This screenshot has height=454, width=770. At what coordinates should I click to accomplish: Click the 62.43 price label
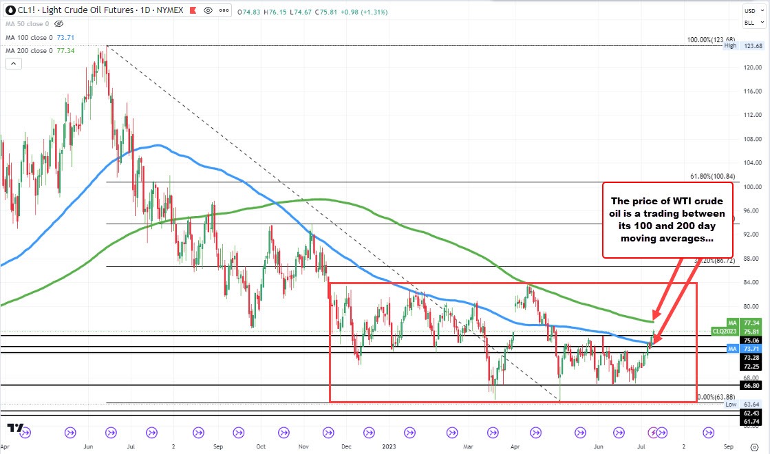point(751,413)
